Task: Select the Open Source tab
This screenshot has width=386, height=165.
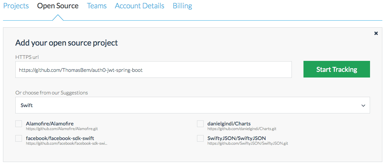Action: coord(58,6)
